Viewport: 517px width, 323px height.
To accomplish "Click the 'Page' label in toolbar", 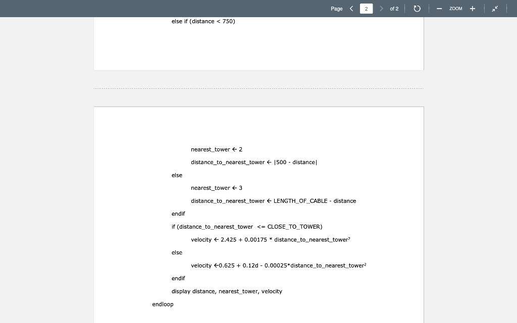I will [x=337, y=9].
